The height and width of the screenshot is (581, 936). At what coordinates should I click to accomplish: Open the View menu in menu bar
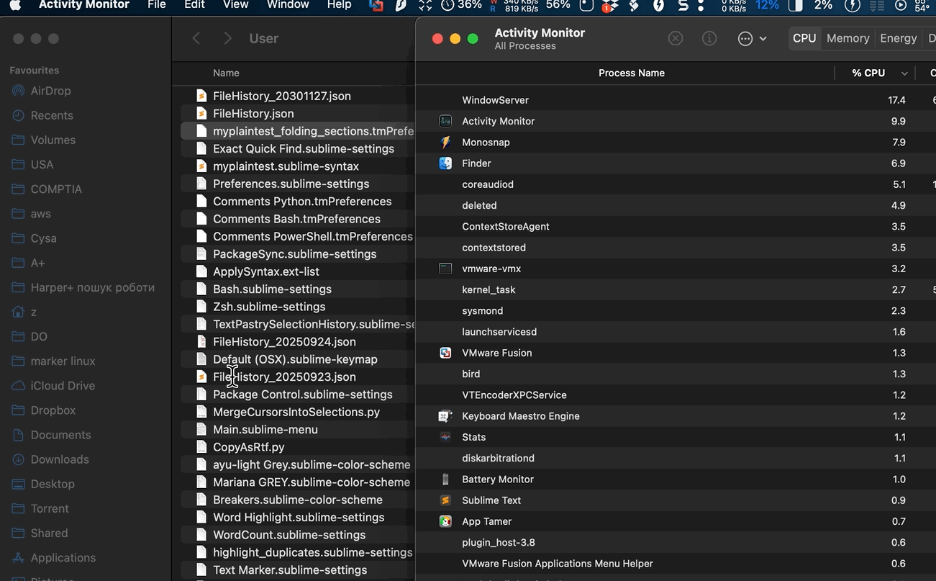coord(235,5)
